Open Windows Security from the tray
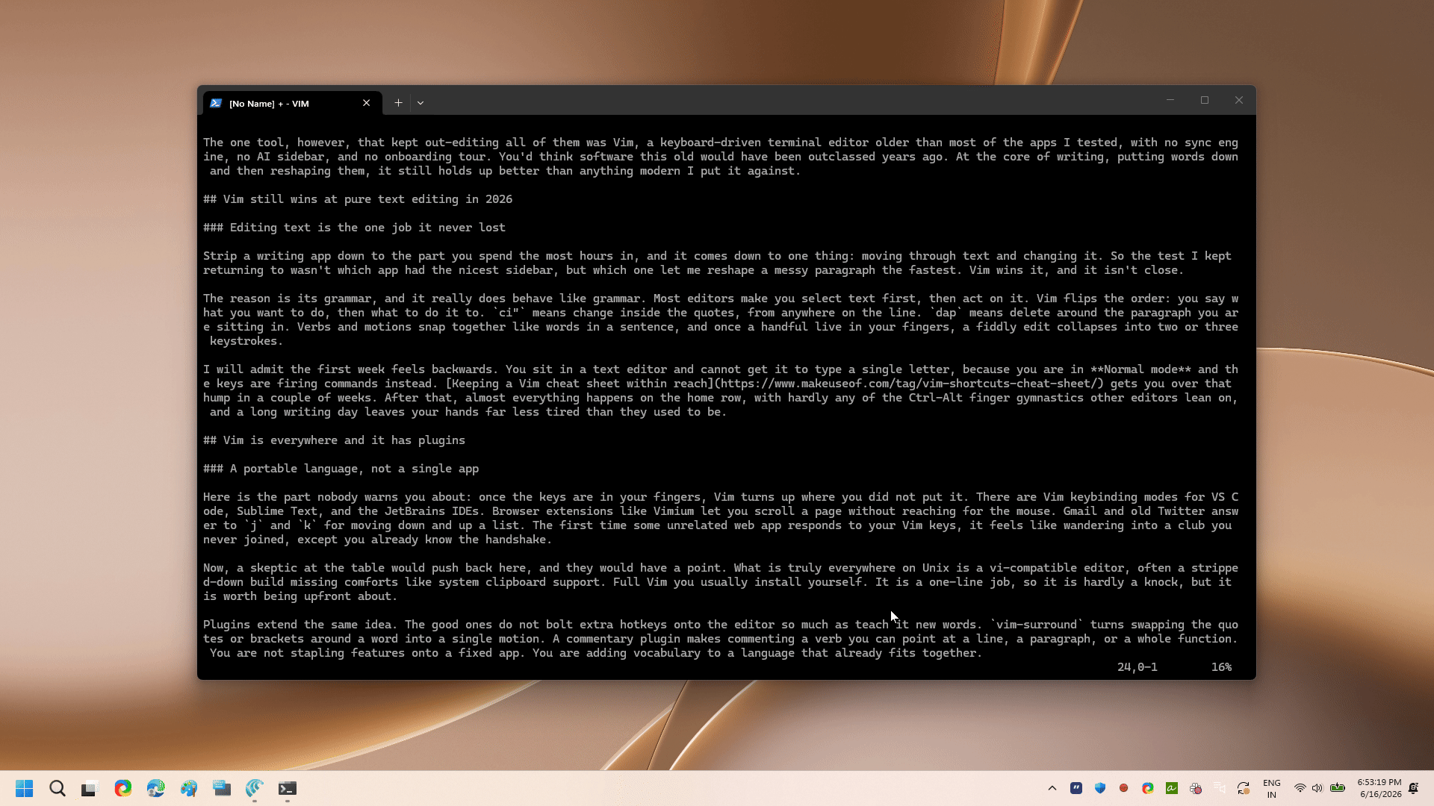This screenshot has height=806, width=1434. (1100, 788)
